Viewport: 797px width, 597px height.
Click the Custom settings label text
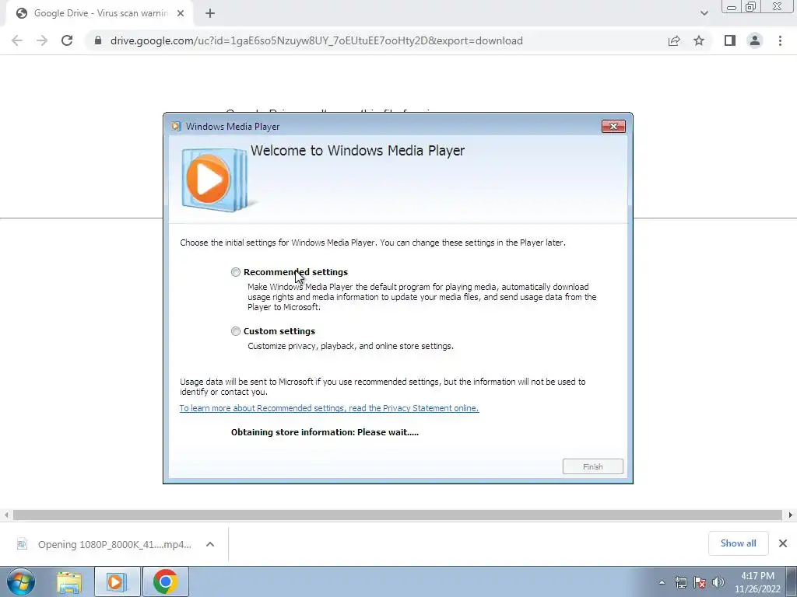pos(279,331)
